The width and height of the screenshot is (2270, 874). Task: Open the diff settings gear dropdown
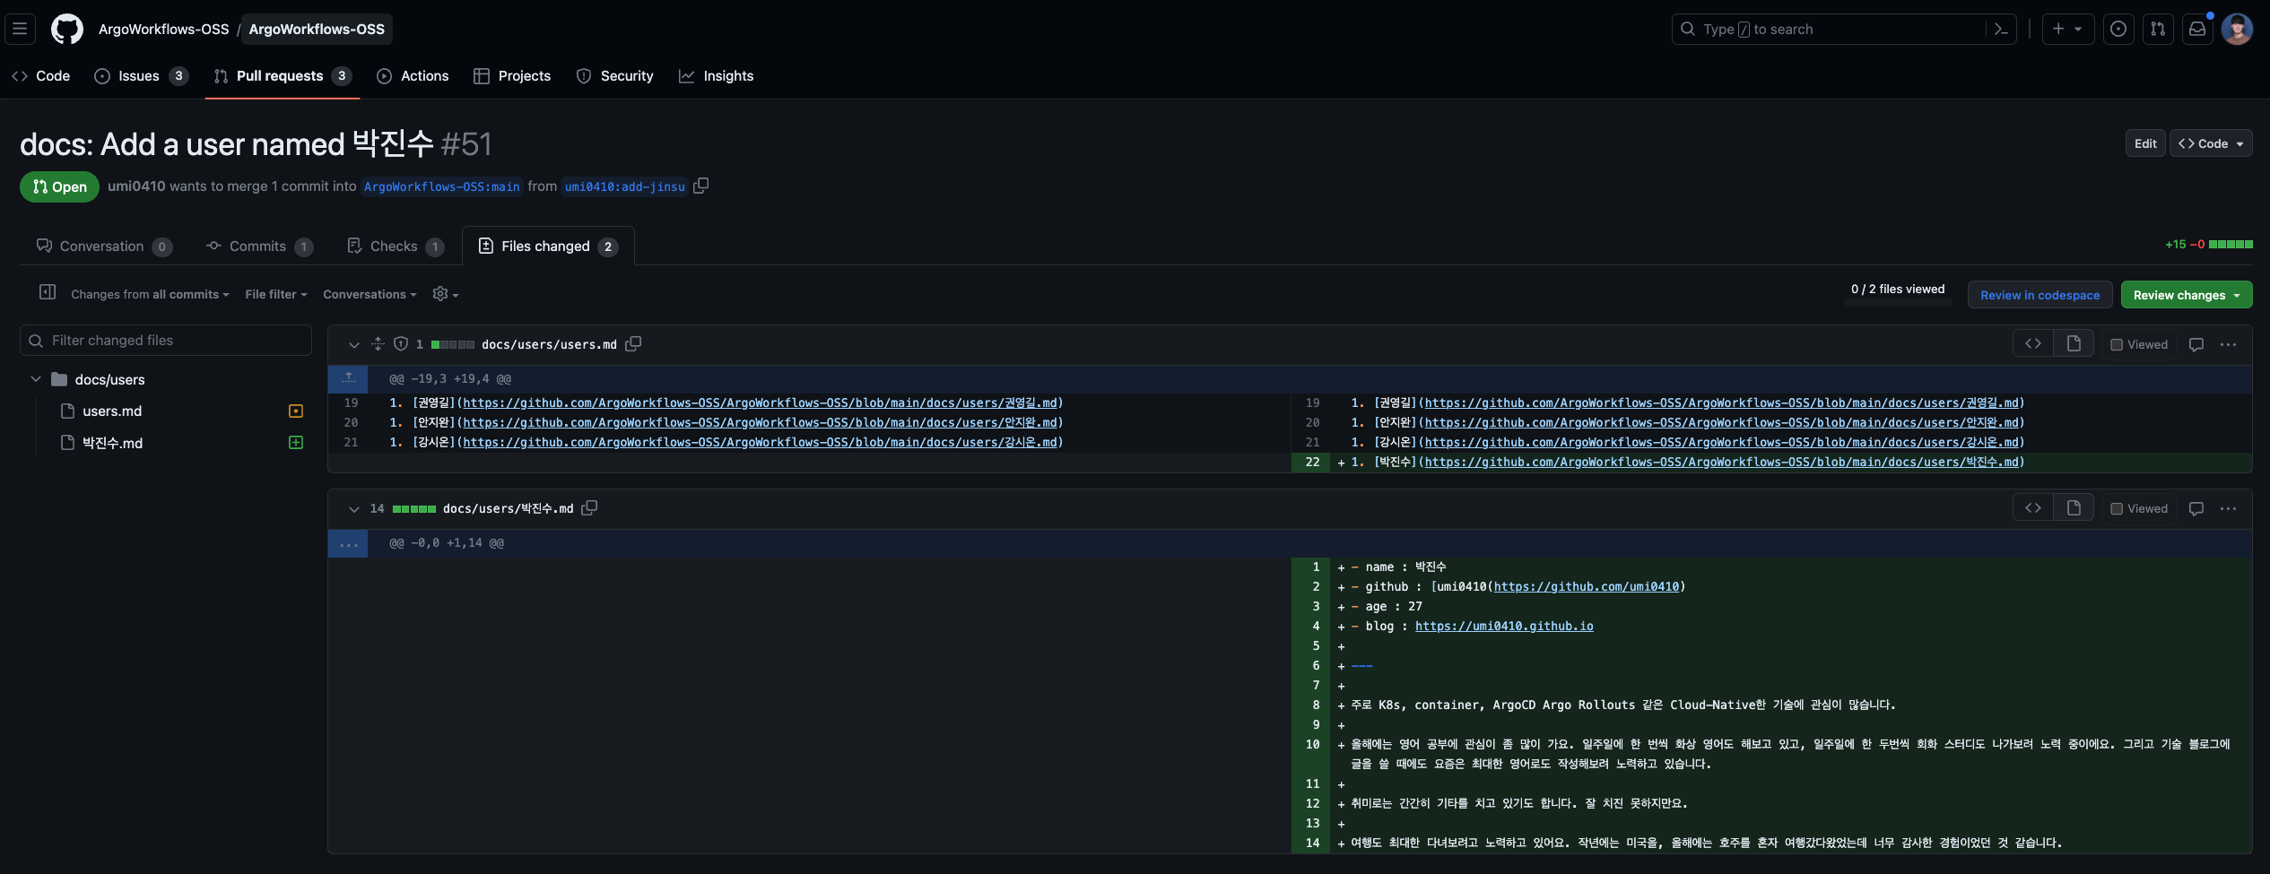(x=446, y=294)
